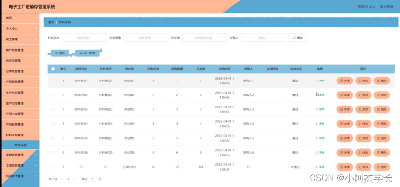Click 修改 for 材料名称1 row
This screenshot has height=187, width=400.
[x=363, y=80]
